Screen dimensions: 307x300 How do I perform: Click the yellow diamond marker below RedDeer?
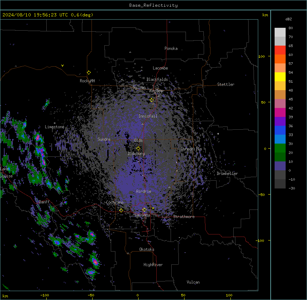tap(152, 100)
